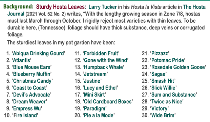This screenshot has height=122, width=210.
Task: Select the 'Christmas Candy' link
Action: click(32, 81)
